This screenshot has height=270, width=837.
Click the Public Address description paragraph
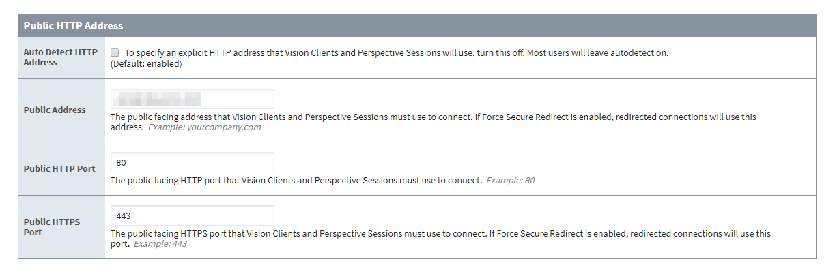coord(434,122)
